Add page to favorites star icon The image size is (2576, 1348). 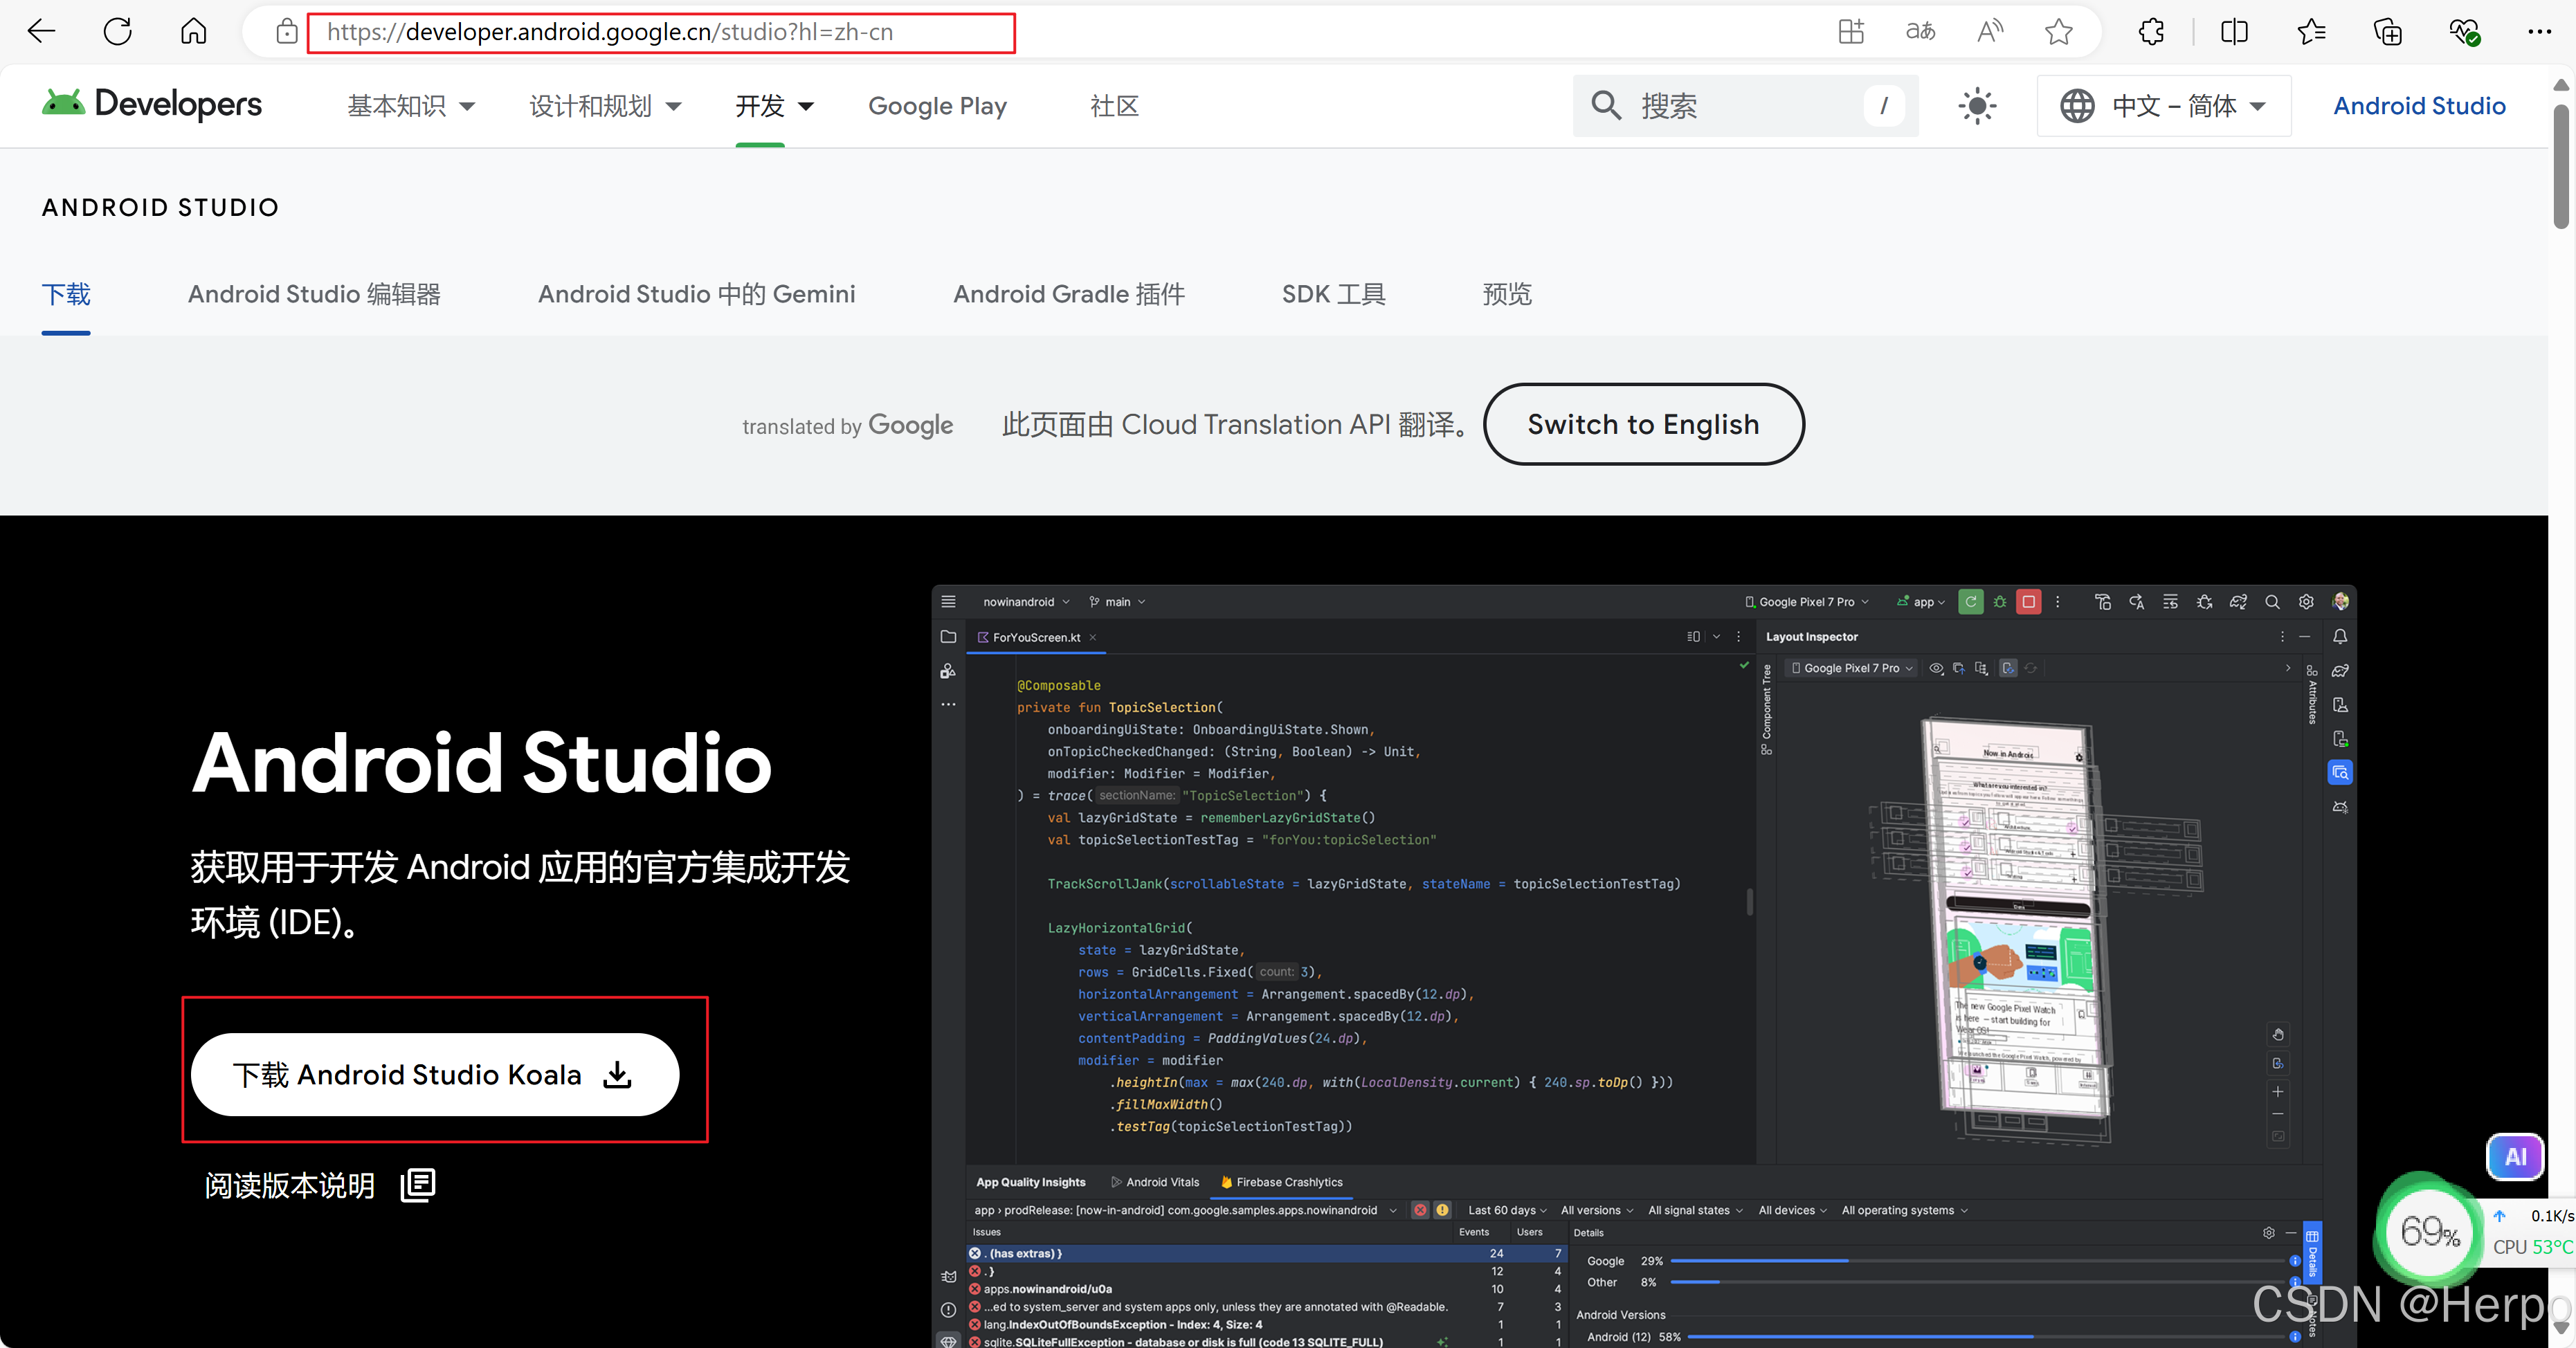pyautogui.click(x=2058, y=31)
